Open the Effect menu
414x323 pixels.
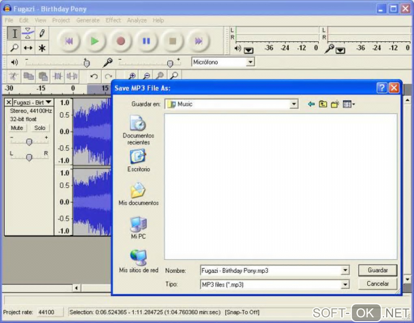113,20
